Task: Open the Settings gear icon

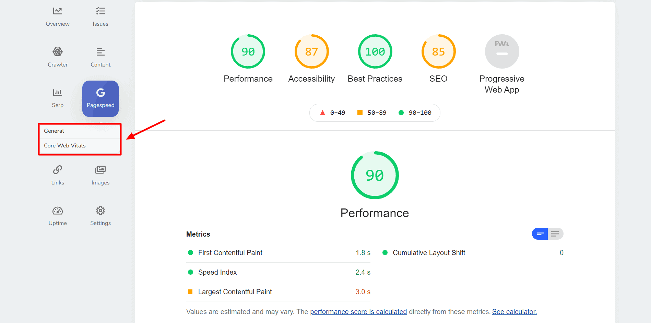Action: pyautogui.click(x=100, y=211)
